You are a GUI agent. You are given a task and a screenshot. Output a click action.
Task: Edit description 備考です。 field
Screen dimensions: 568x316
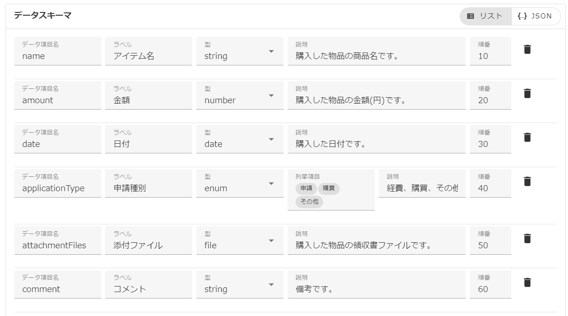click(x=376, y=289)
